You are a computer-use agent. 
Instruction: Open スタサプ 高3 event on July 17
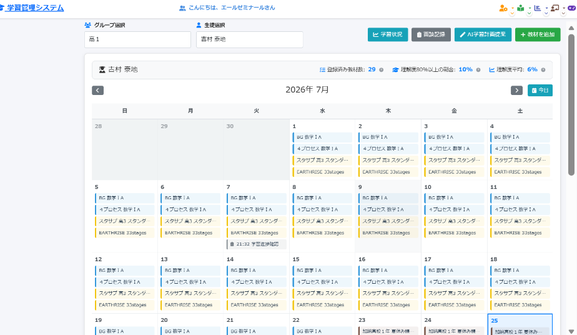454,293
